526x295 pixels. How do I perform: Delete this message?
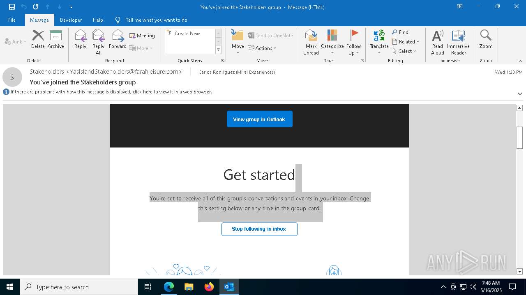point(38,39)
